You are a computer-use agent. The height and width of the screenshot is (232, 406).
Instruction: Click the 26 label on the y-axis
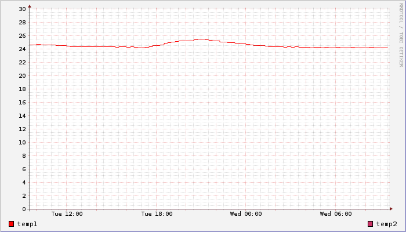[22, 36]
